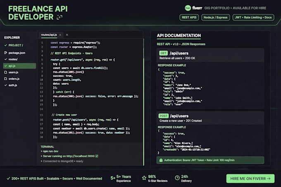Click the lock icon in the Authentication bar
Screen dimensions: 281x187
[x=161, y=160]
